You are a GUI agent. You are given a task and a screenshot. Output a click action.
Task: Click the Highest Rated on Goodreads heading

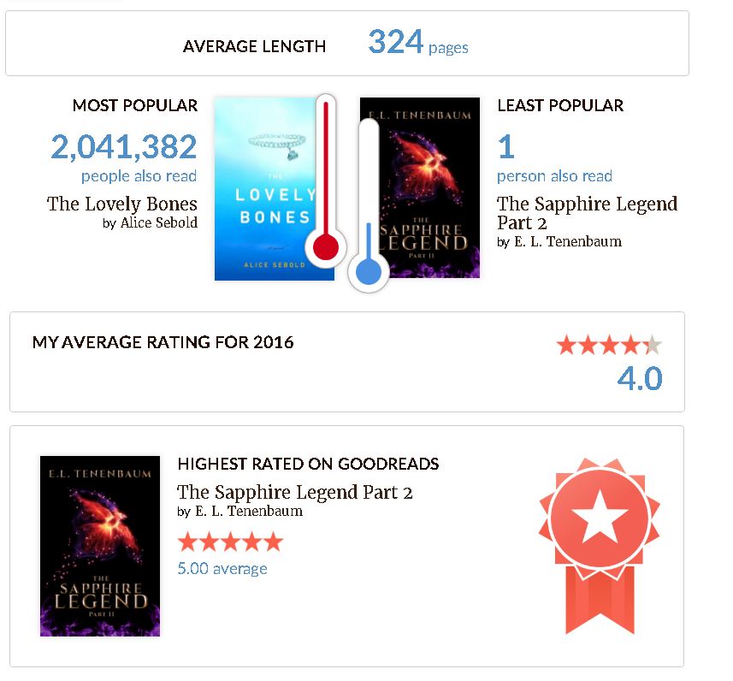point(308,465)
